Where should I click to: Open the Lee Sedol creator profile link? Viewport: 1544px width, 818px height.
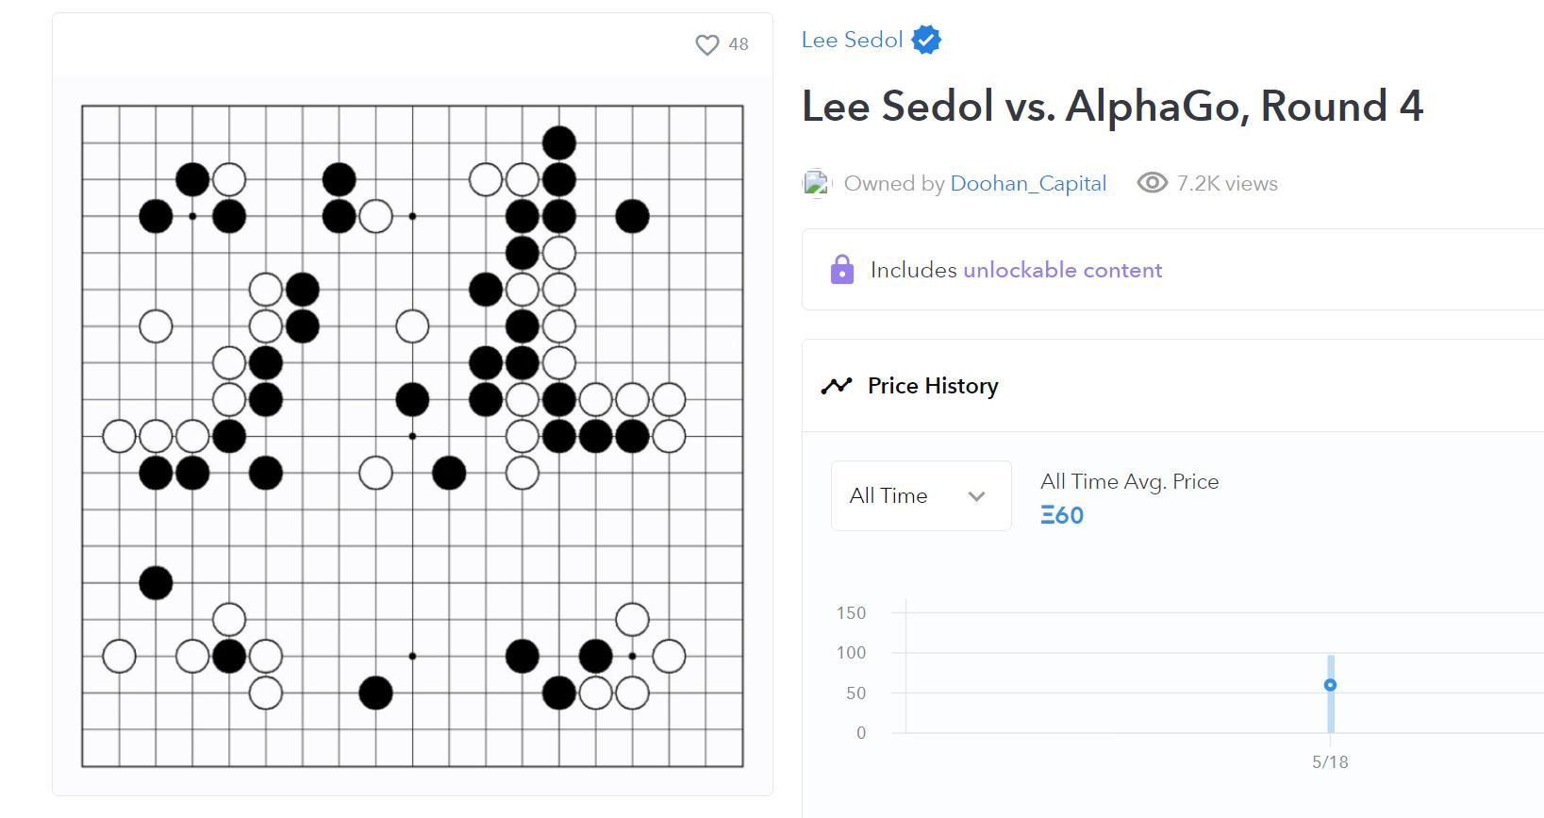[852, 39]
